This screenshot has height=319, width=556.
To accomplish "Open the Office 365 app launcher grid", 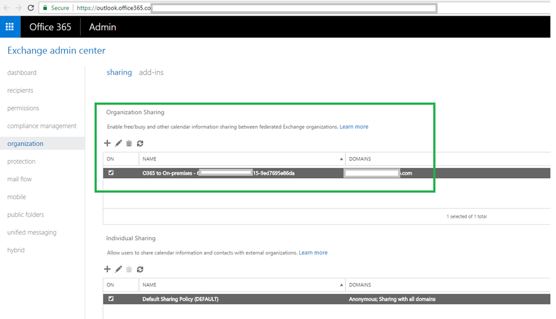I will click(10, 27).
